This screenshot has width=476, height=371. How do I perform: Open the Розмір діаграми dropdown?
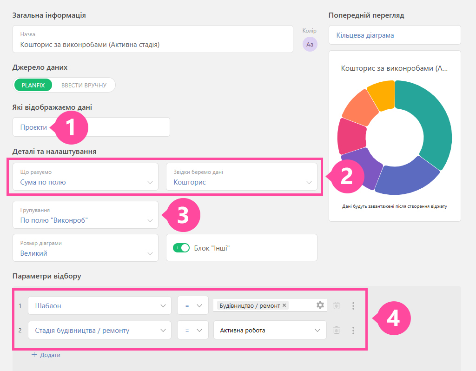86,248
